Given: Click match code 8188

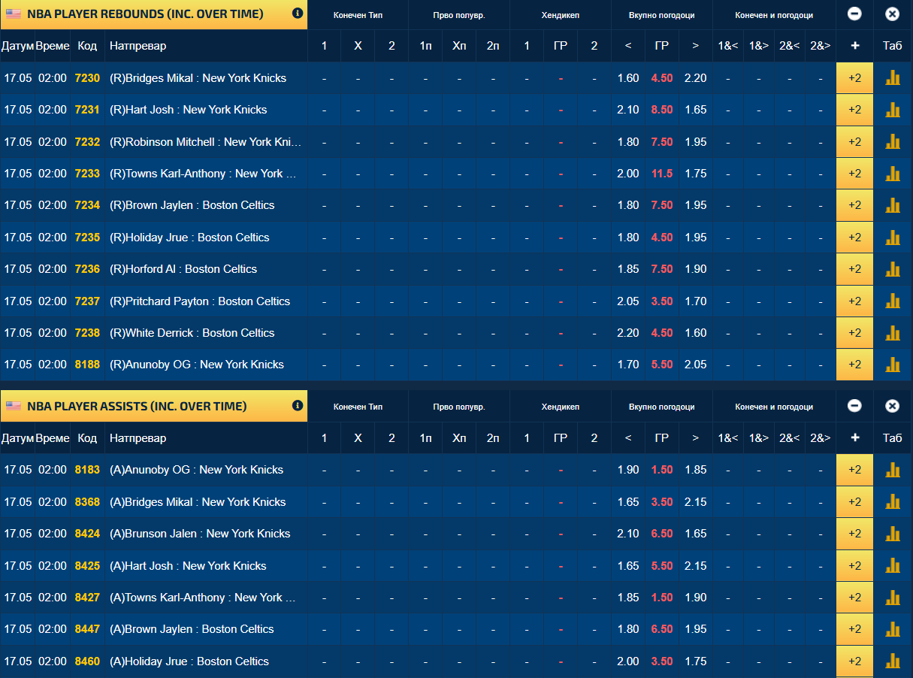Looking at the screenshot, I should (87, 365).
